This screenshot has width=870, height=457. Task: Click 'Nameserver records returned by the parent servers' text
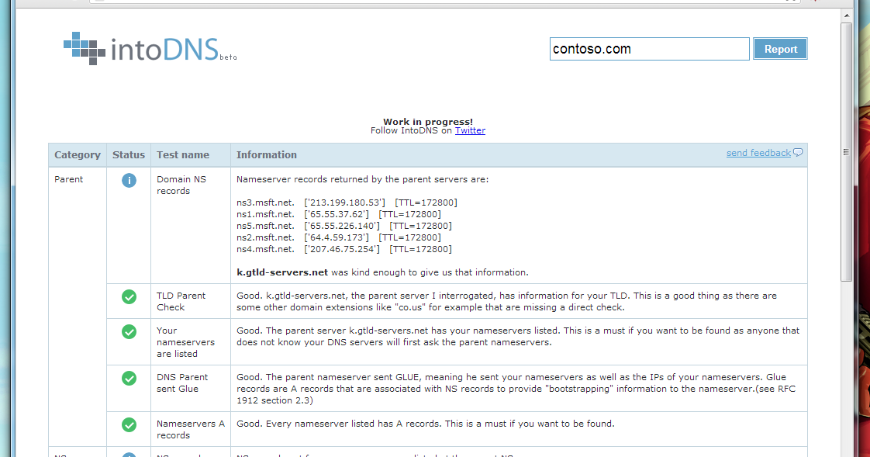(362, 179)
